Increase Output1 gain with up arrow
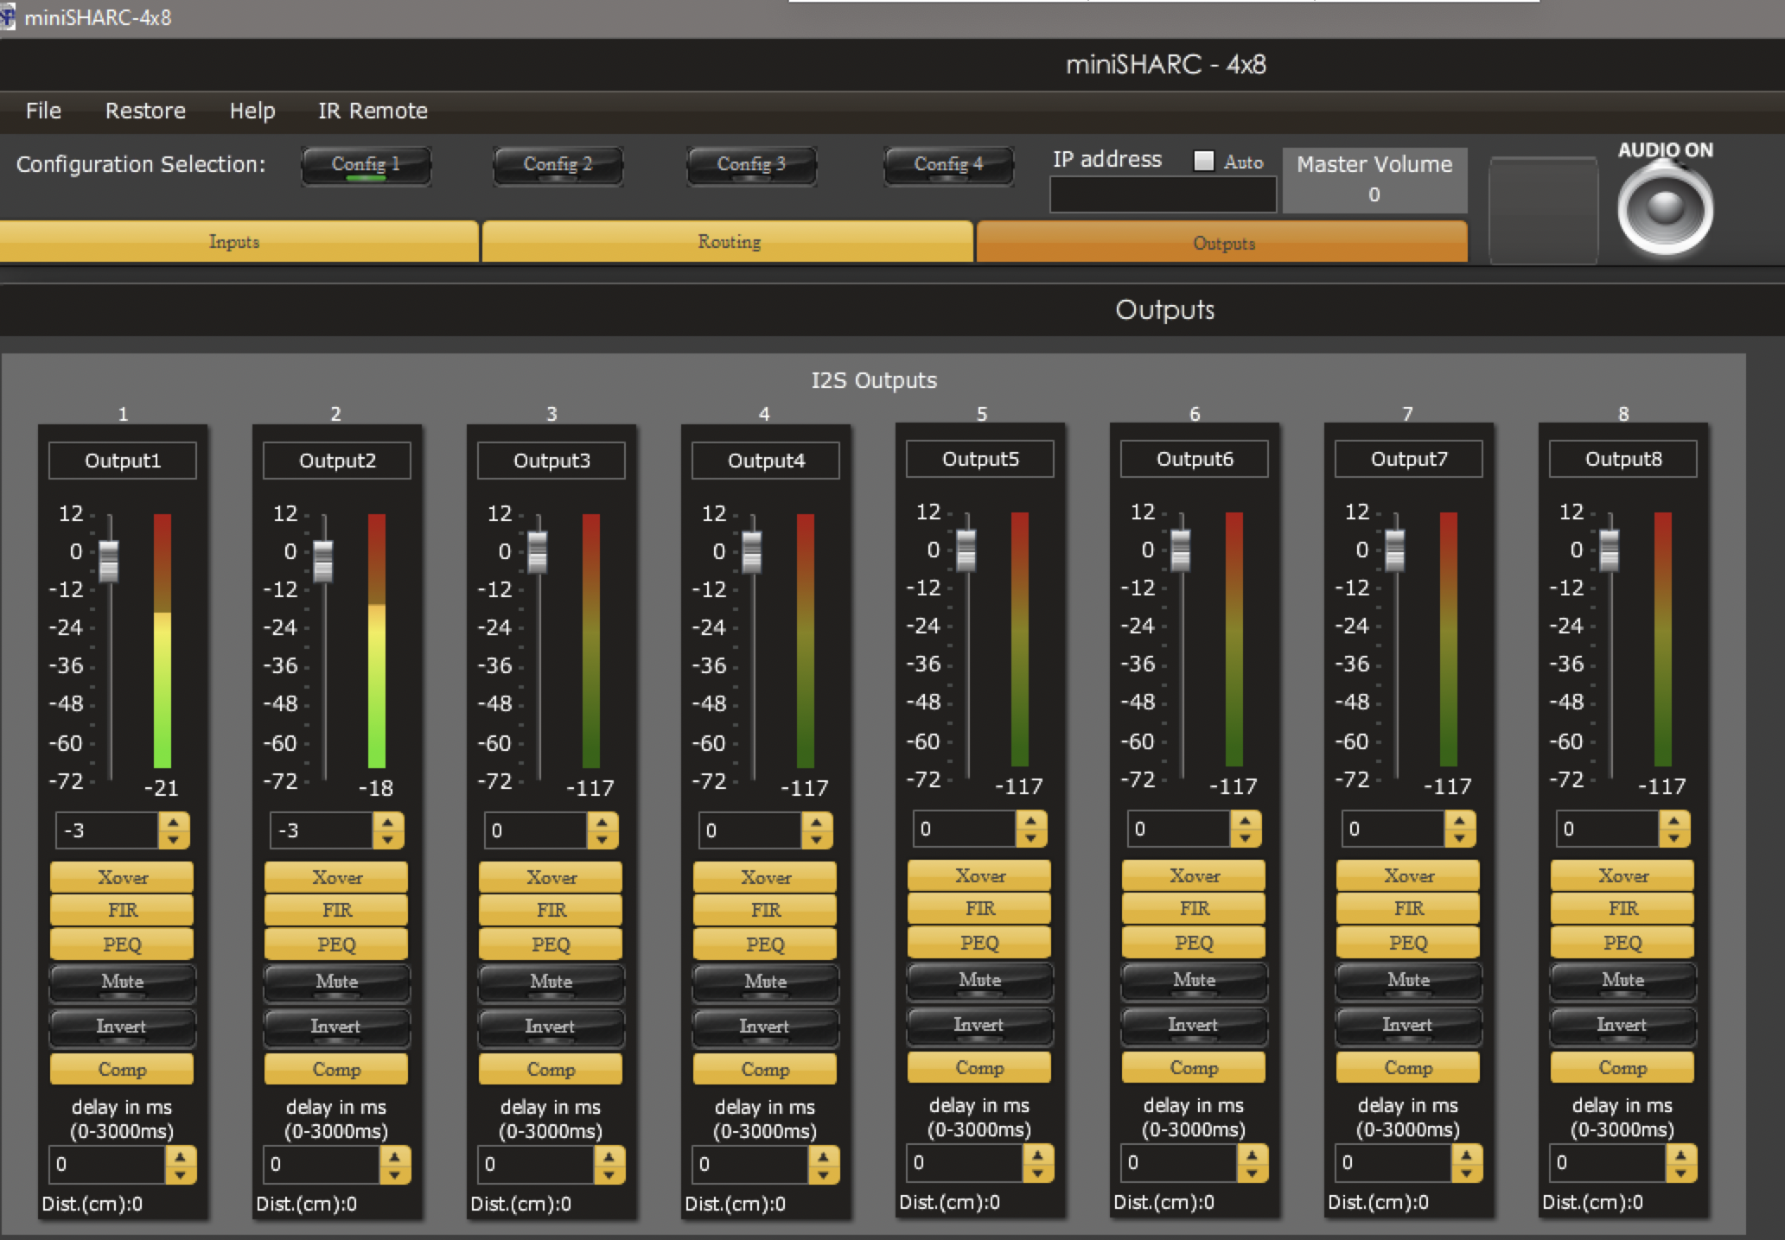Viewport: 1785px width, 1240px height. pyautogui.click(x=174, y=822)
